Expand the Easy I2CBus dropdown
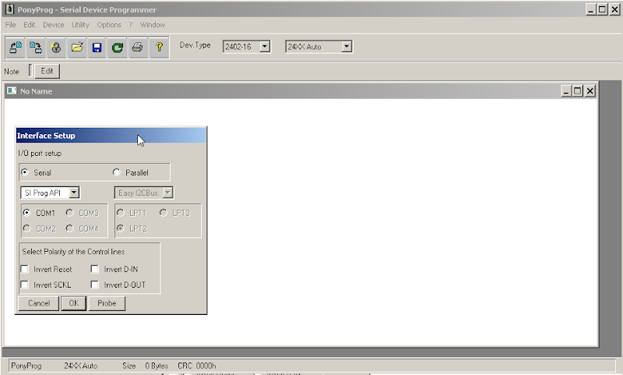 click(167, 193)
